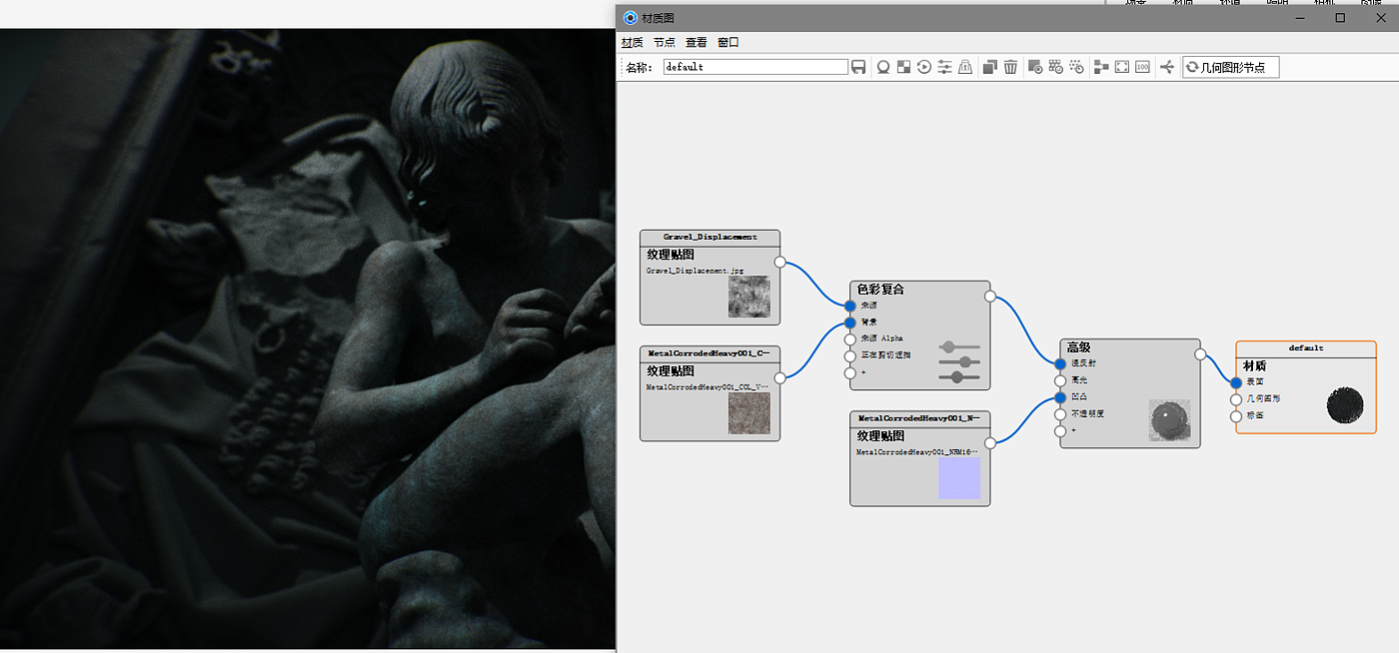The height and width of the screenshot is (653, 1399).
Task: Click the Gravel_Displacement texture thumbnail
Action: click(748, 297)
